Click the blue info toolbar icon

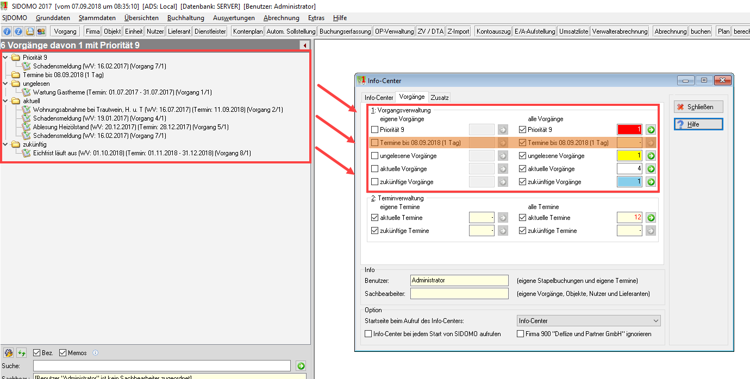[7, 31]
